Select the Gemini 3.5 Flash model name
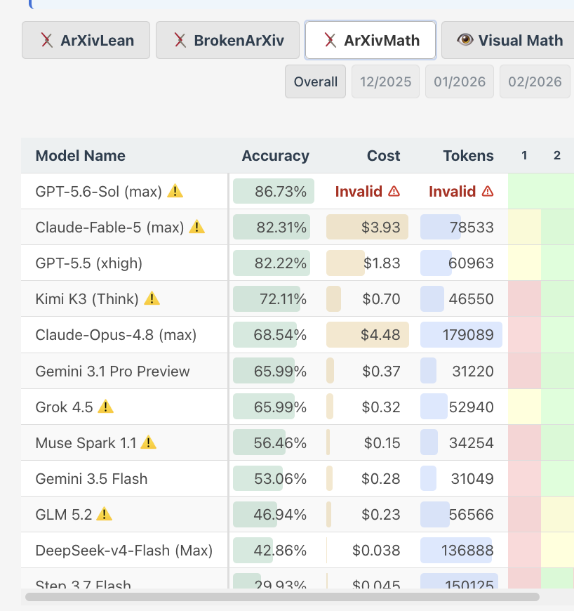This screenshot has width=574, height=611. pyautogui.click(x=91, y=479)
